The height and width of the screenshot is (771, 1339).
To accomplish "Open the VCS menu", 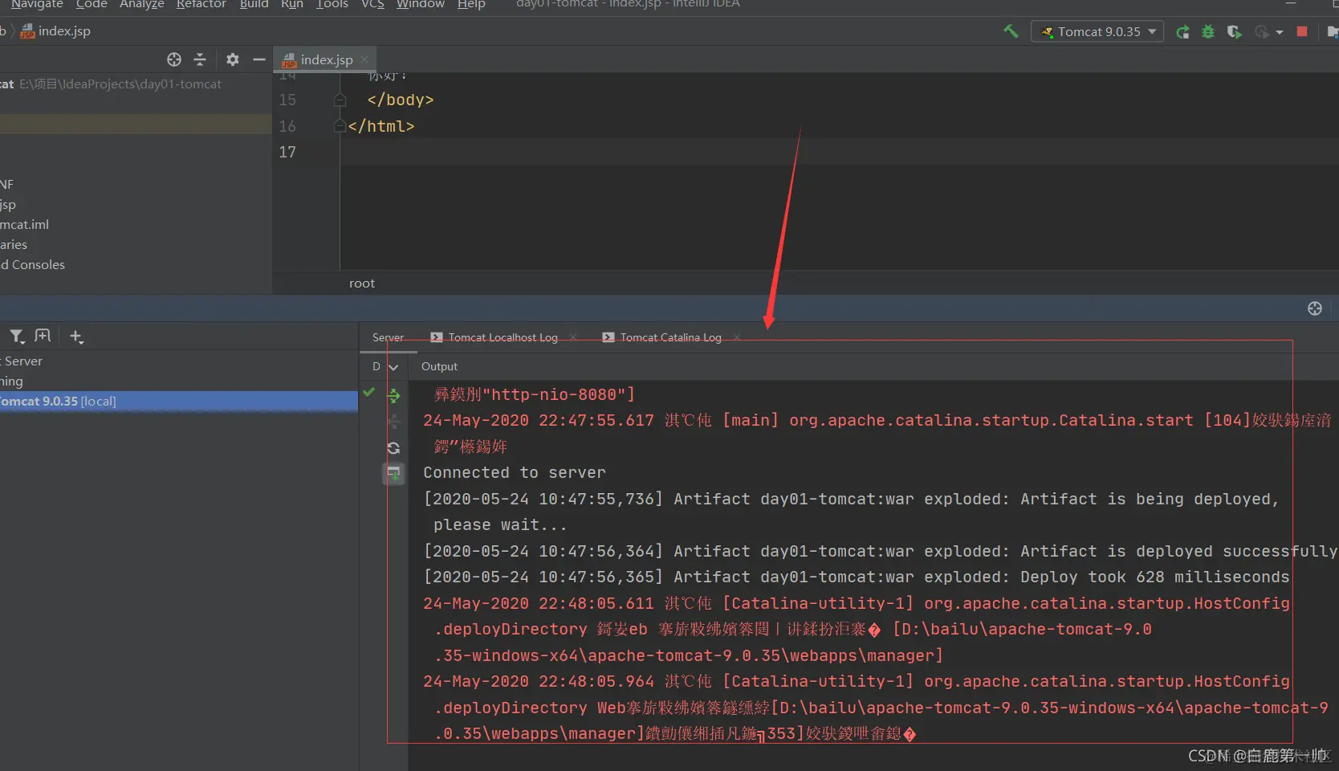I will click(x=372, y=5).
